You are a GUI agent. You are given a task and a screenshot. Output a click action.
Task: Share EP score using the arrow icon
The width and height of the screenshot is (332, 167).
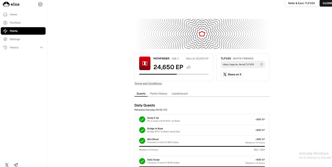189,67
